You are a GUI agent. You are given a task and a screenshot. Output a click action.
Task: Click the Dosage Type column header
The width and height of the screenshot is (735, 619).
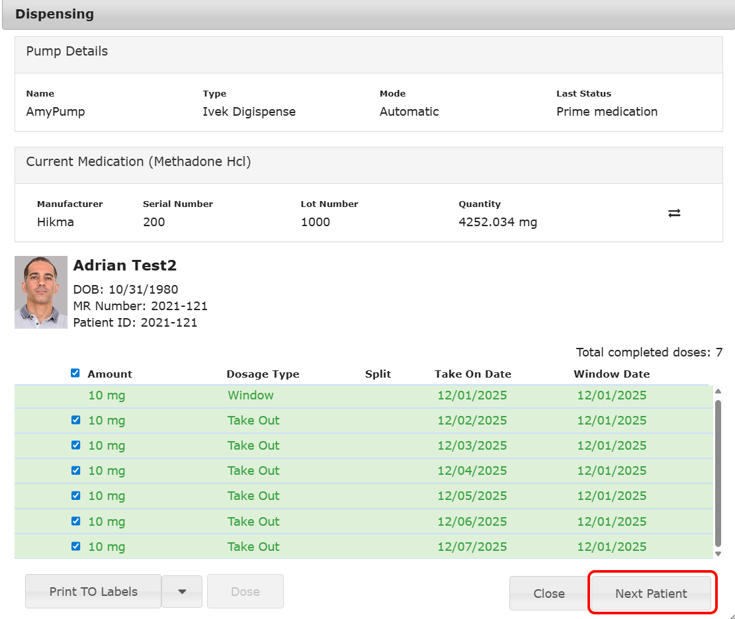[263, 374]
